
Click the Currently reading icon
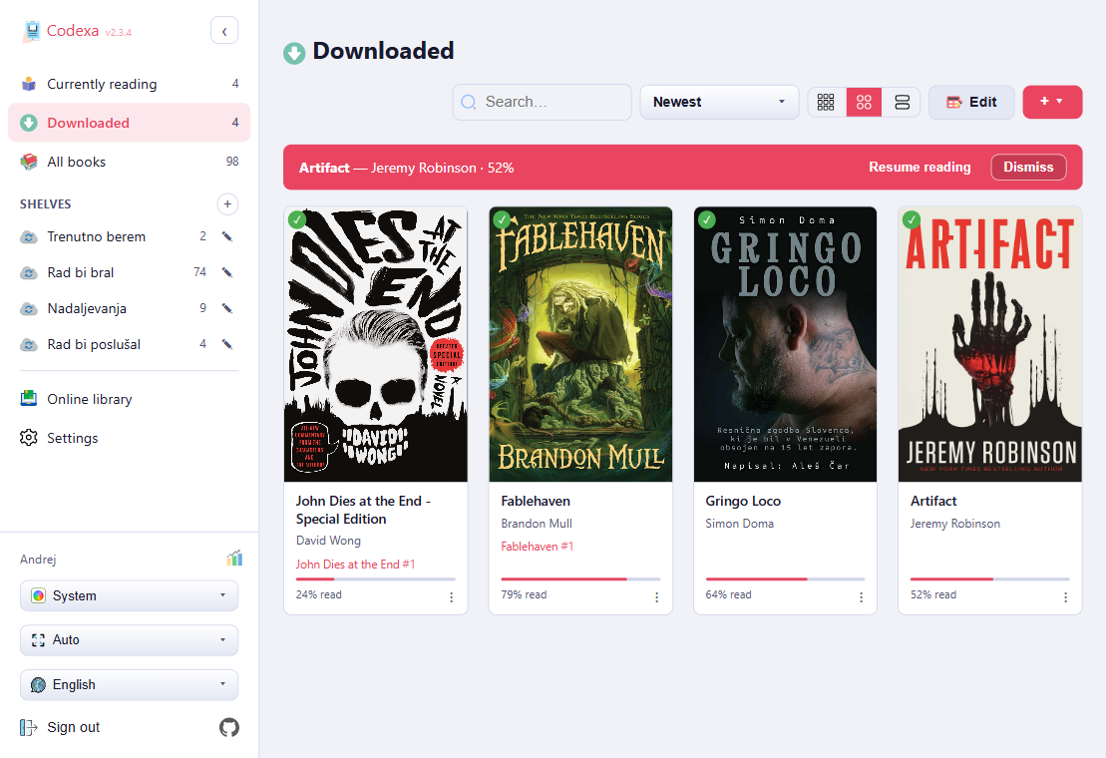coord(28,84)
